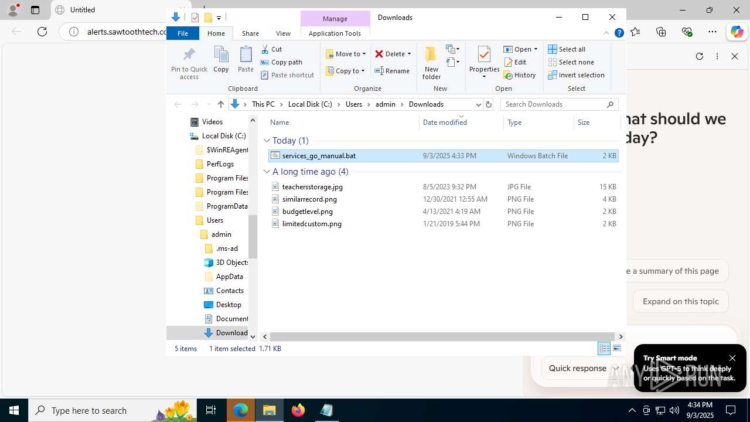Switch to the Home ribbon tab

(x=216, y=33)
